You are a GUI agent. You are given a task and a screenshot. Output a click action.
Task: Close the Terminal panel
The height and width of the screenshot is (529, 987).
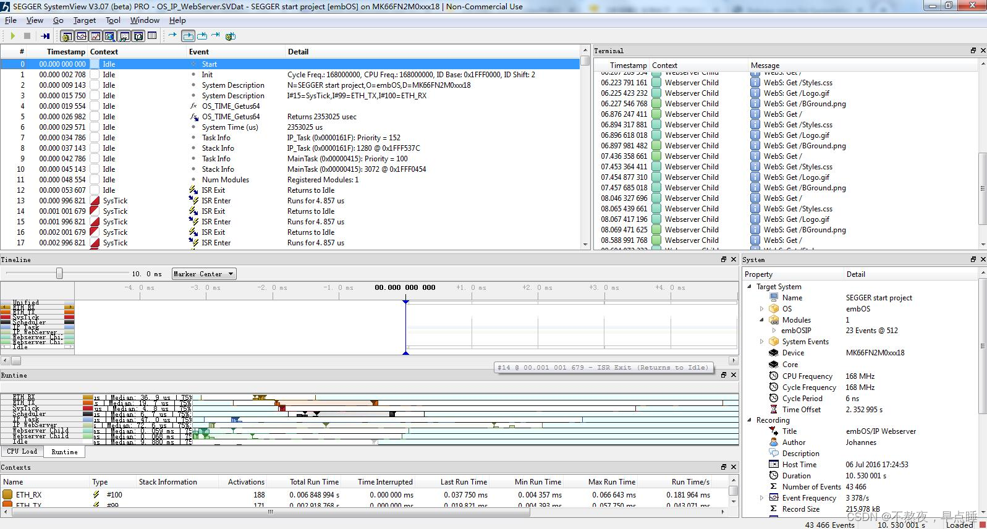pyautogui.click(x=983, y=51)
